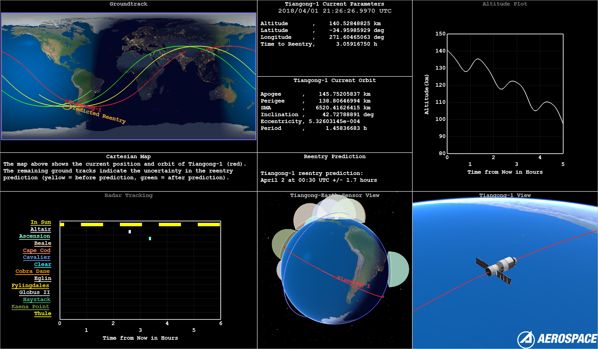Click the first yellow In Sun bar
Image resolution: width=598 pixels, height=349 pixels.
point(62,224)
